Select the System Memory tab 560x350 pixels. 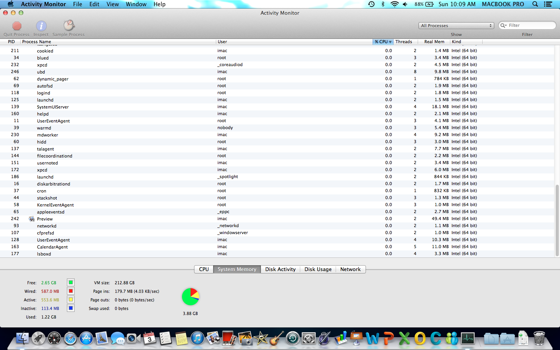pyautogui.click(x=237, y=269)
